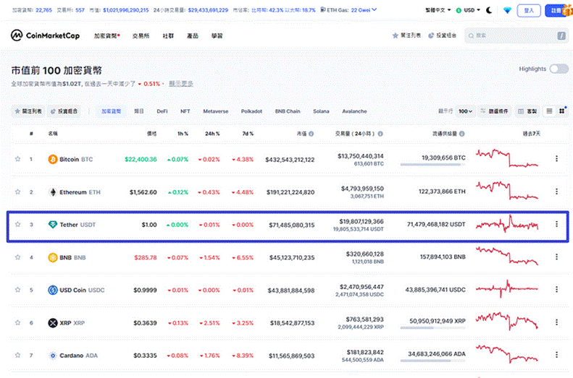
Task: Expand the show rows 100 dropdown
Action: click(465, 111)
